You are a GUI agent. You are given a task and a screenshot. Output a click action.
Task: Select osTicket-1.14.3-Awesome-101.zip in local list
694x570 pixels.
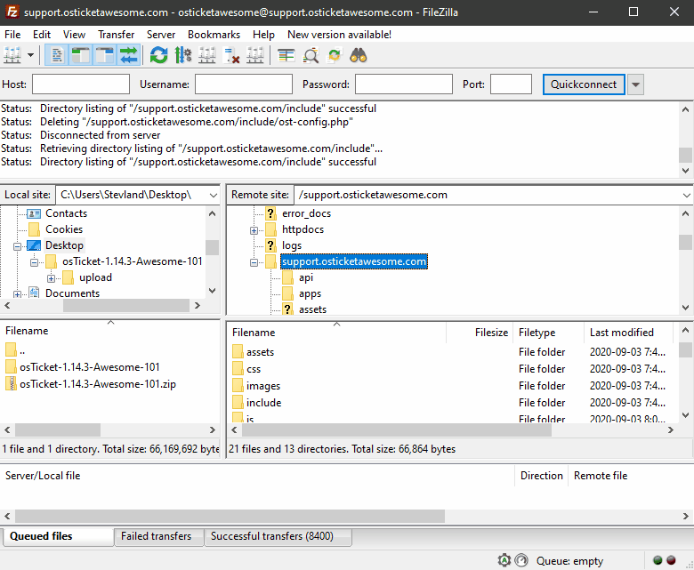tap(97, 384)
